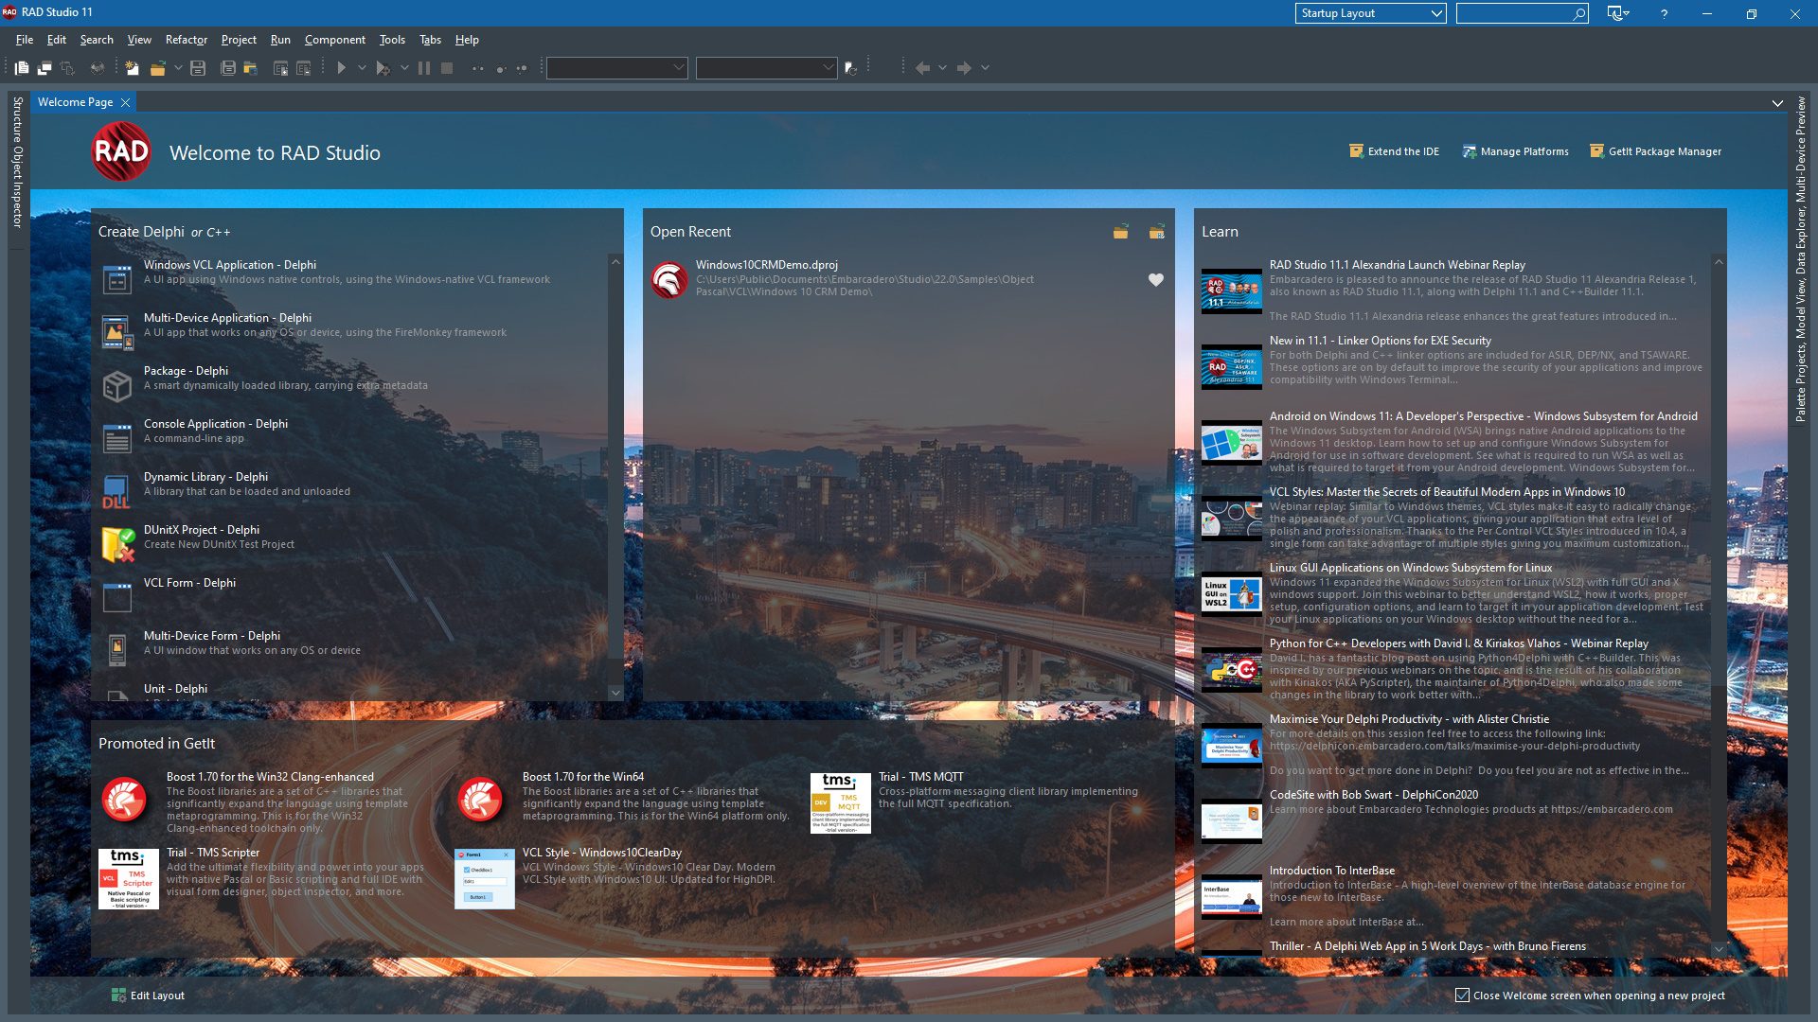Expand the Back arrow history dropdown
Viewport: 1818px width, 1022px height.
pos(942,68)
